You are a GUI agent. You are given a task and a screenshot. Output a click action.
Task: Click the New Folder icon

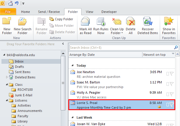coord(7,21)
